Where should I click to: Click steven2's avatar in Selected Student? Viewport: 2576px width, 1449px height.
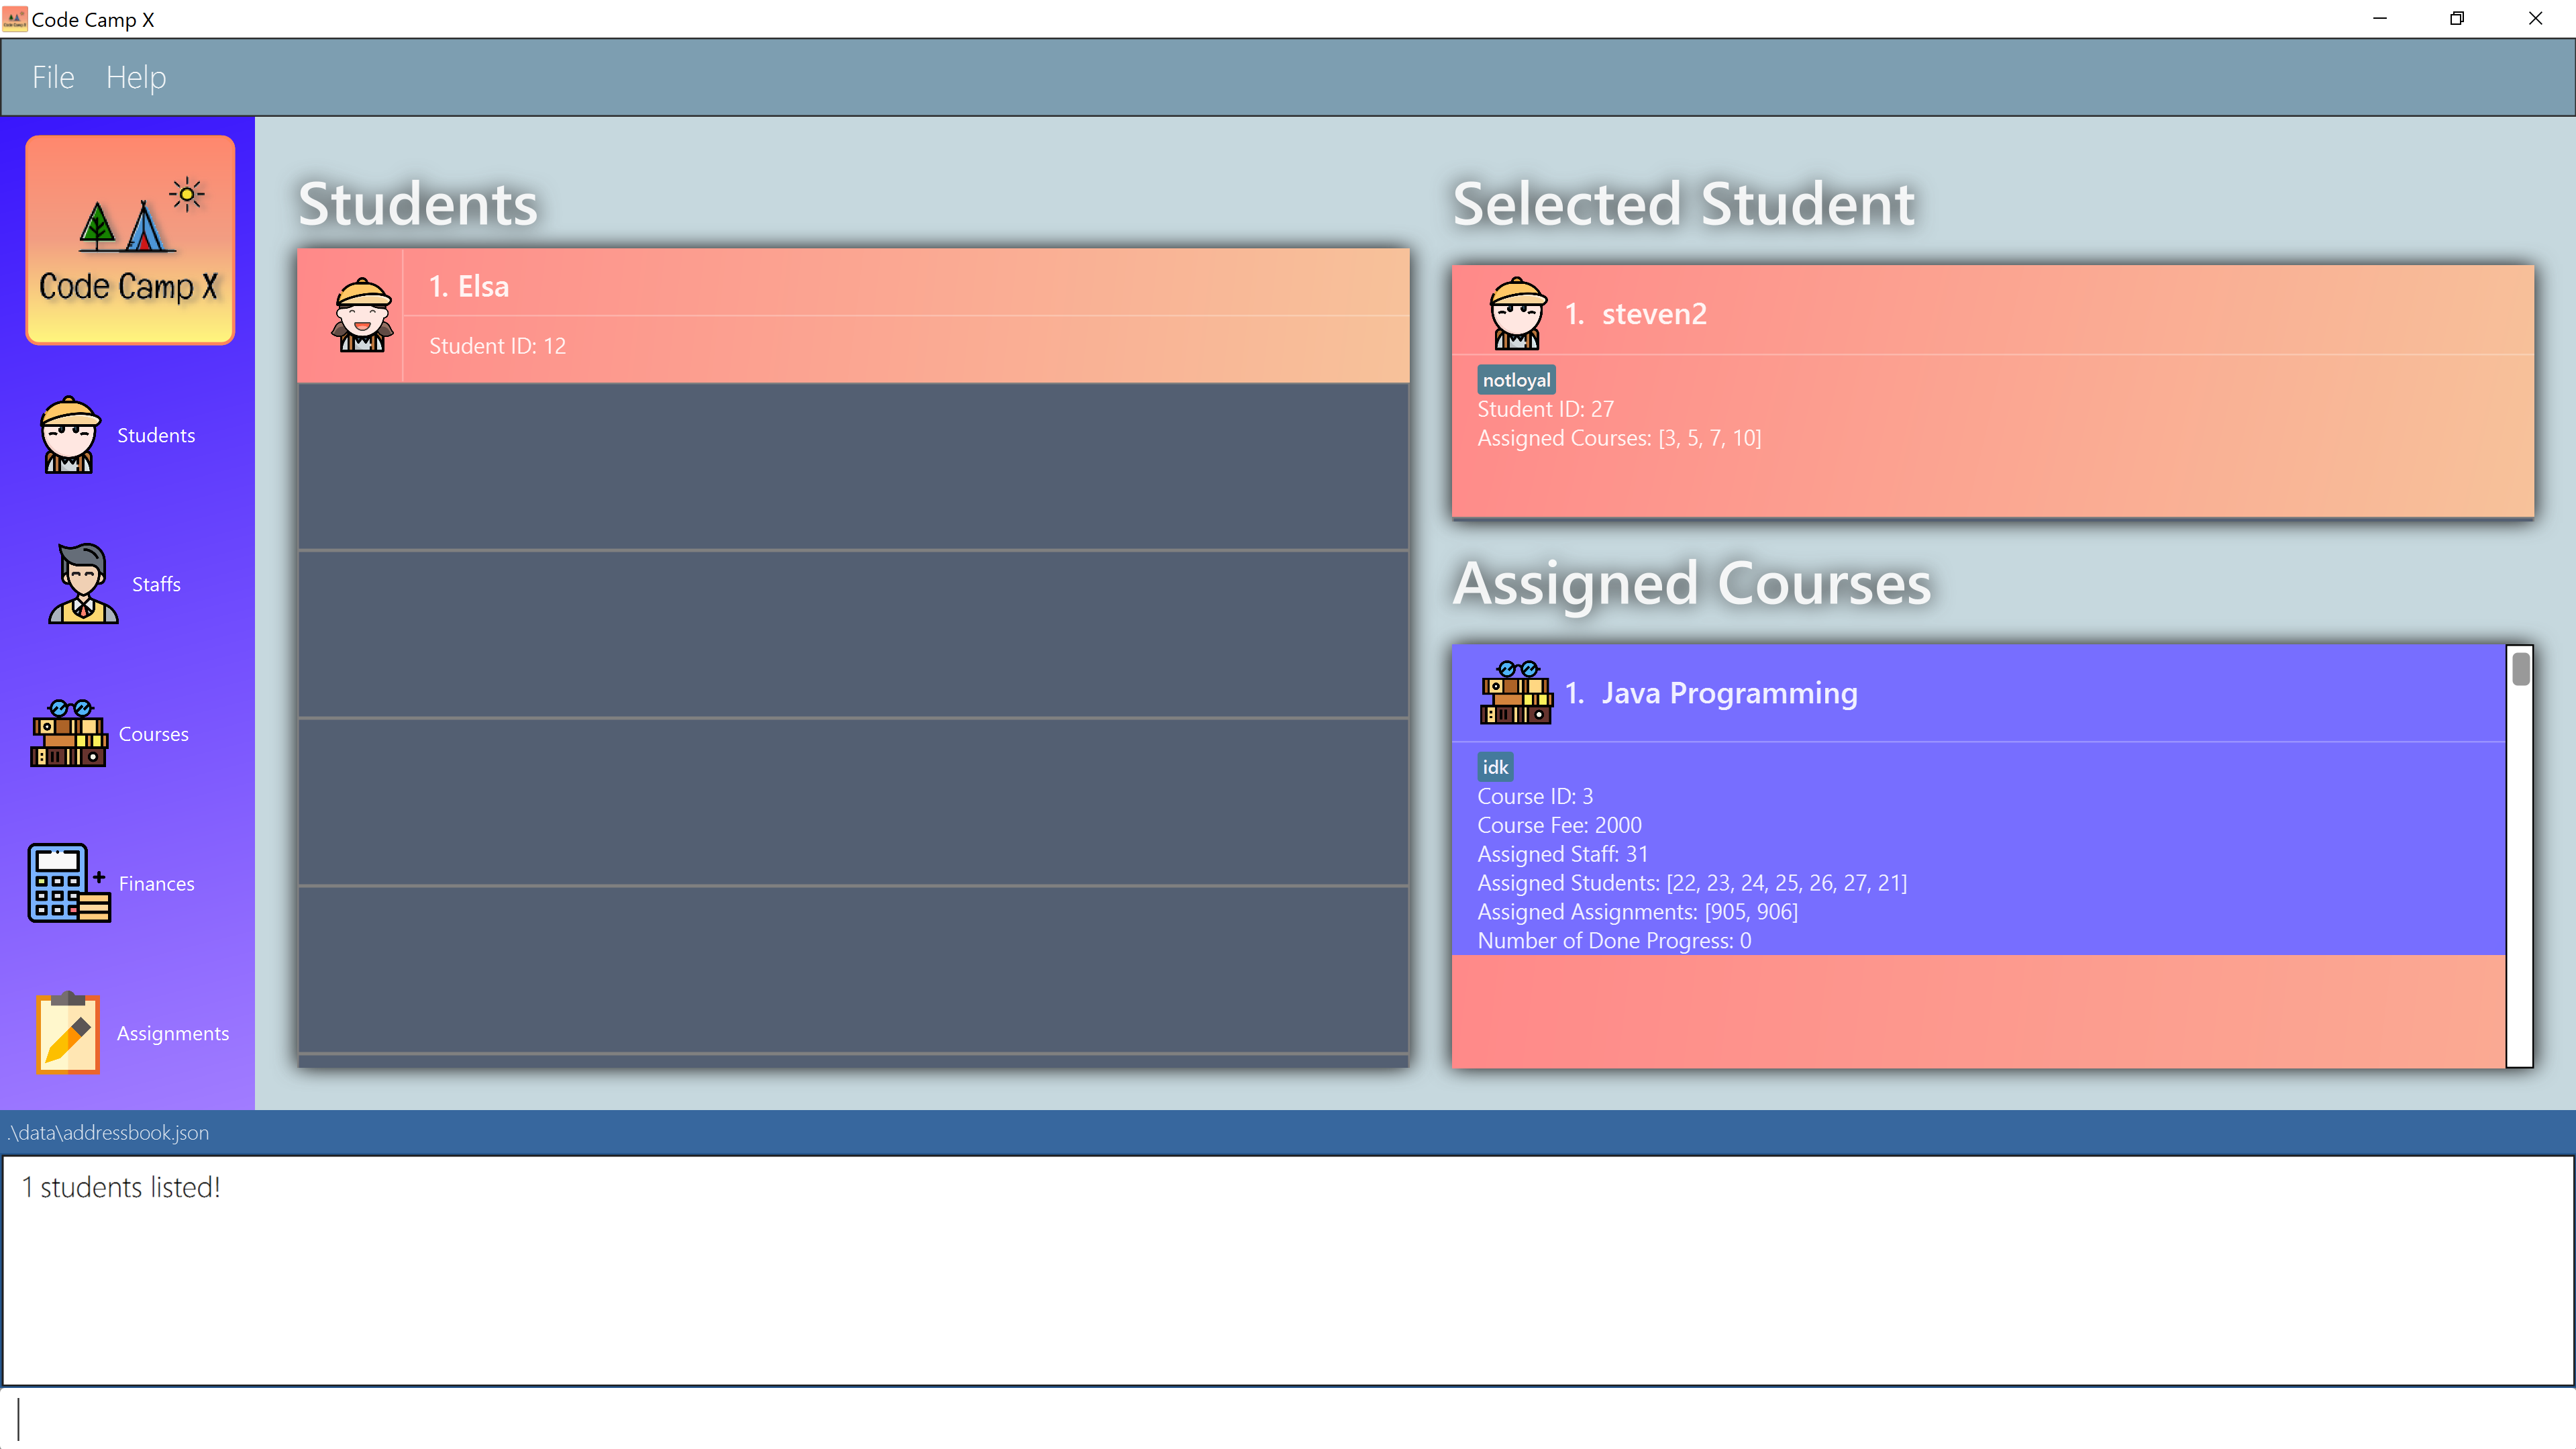[1517, 314]
